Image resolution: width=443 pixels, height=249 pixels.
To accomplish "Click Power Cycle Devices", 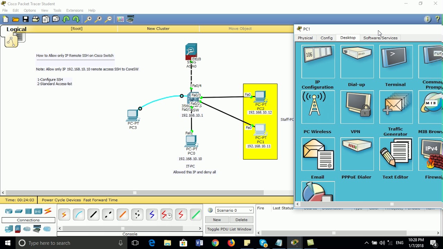I will [x=61, y=200].
